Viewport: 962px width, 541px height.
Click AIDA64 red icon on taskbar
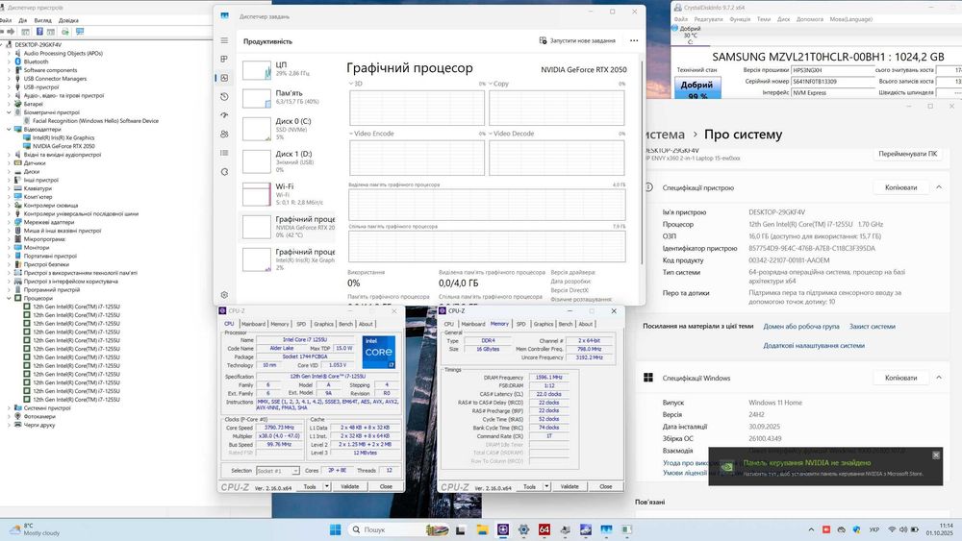tap(544, 529)
